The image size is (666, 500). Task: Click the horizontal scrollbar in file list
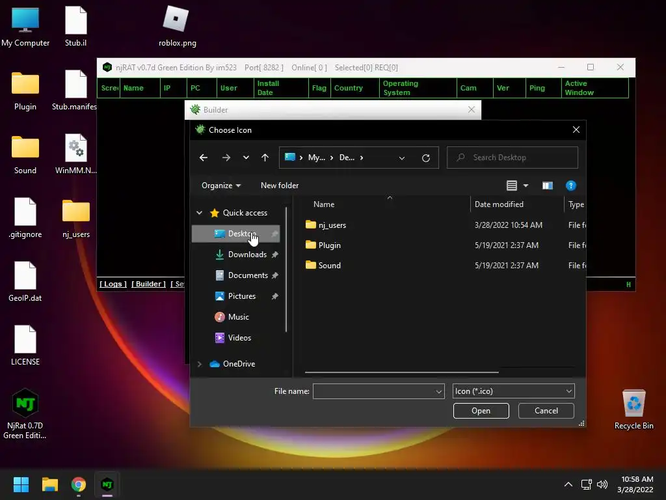coord(401,372)
